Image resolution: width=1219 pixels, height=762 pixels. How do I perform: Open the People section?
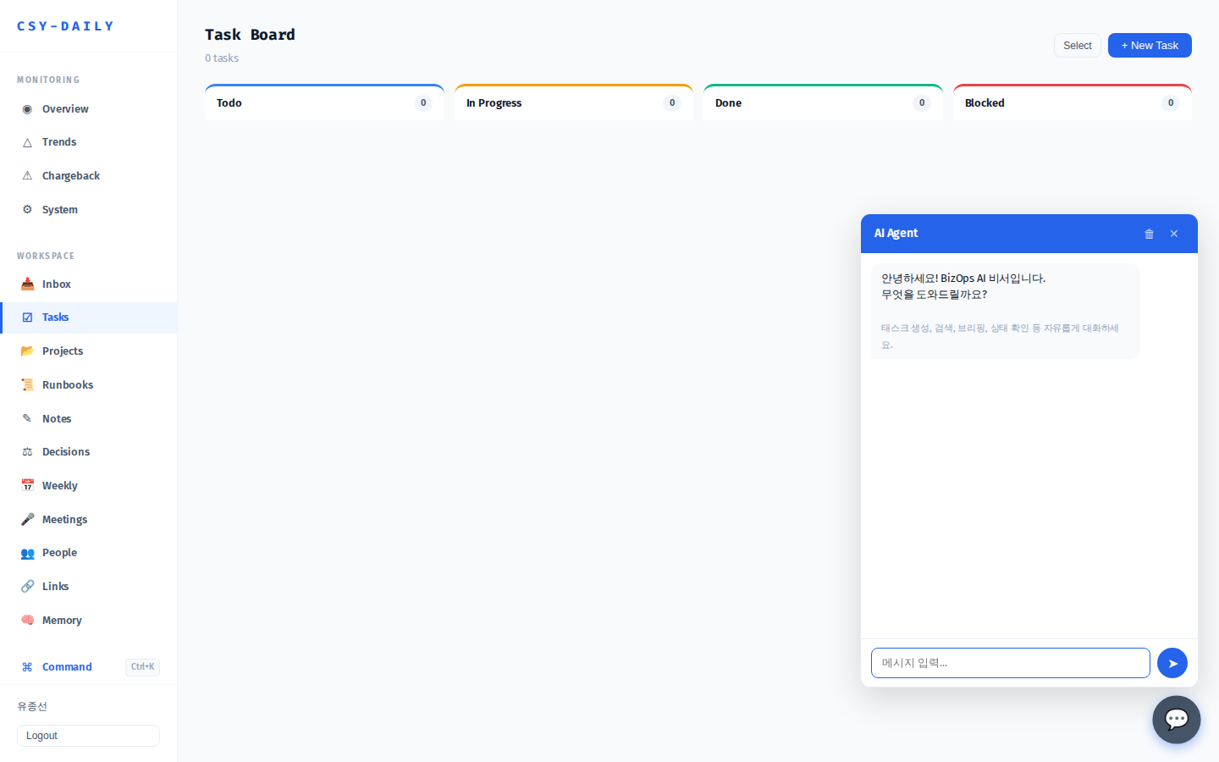pos(59,552)
